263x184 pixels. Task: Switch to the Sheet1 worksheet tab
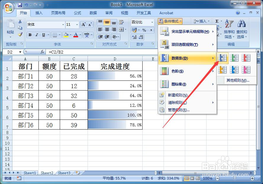pyautogui.click(x=30, y=173)
